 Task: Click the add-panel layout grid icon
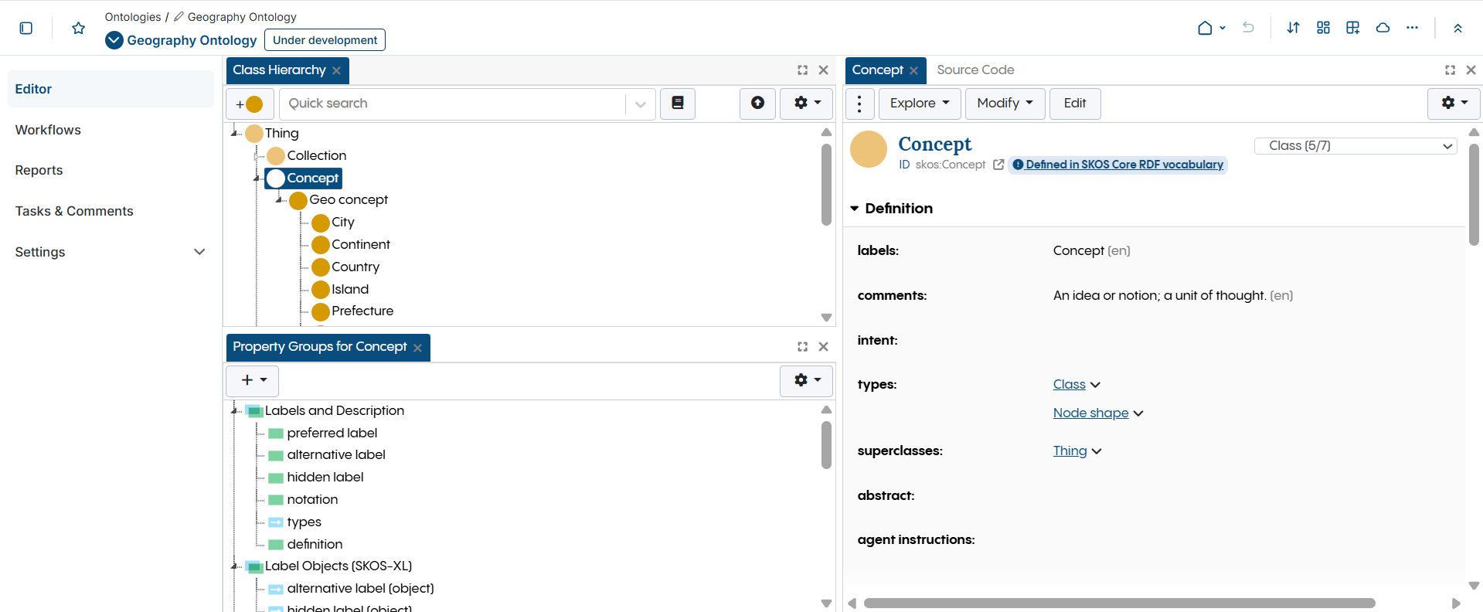pyautogui.click(x=1352, y=28)
